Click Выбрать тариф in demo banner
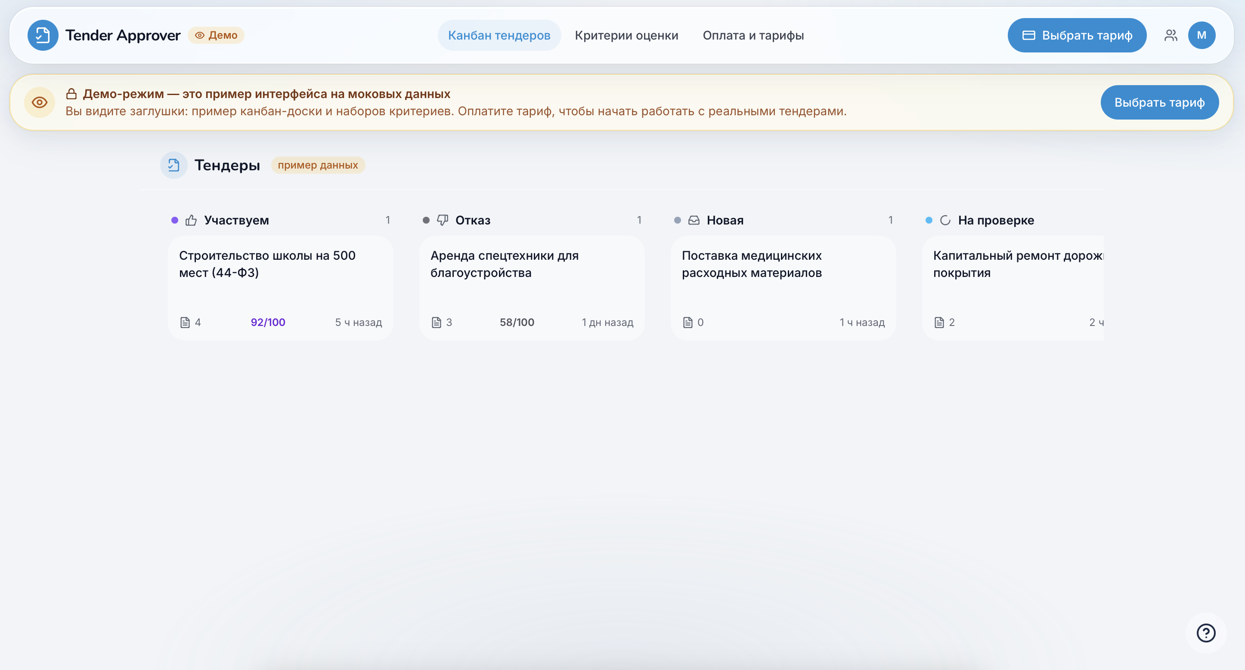 coord(1159,102)
